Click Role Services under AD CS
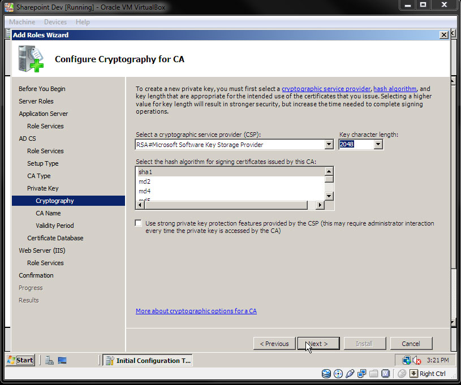 [45, 151]
